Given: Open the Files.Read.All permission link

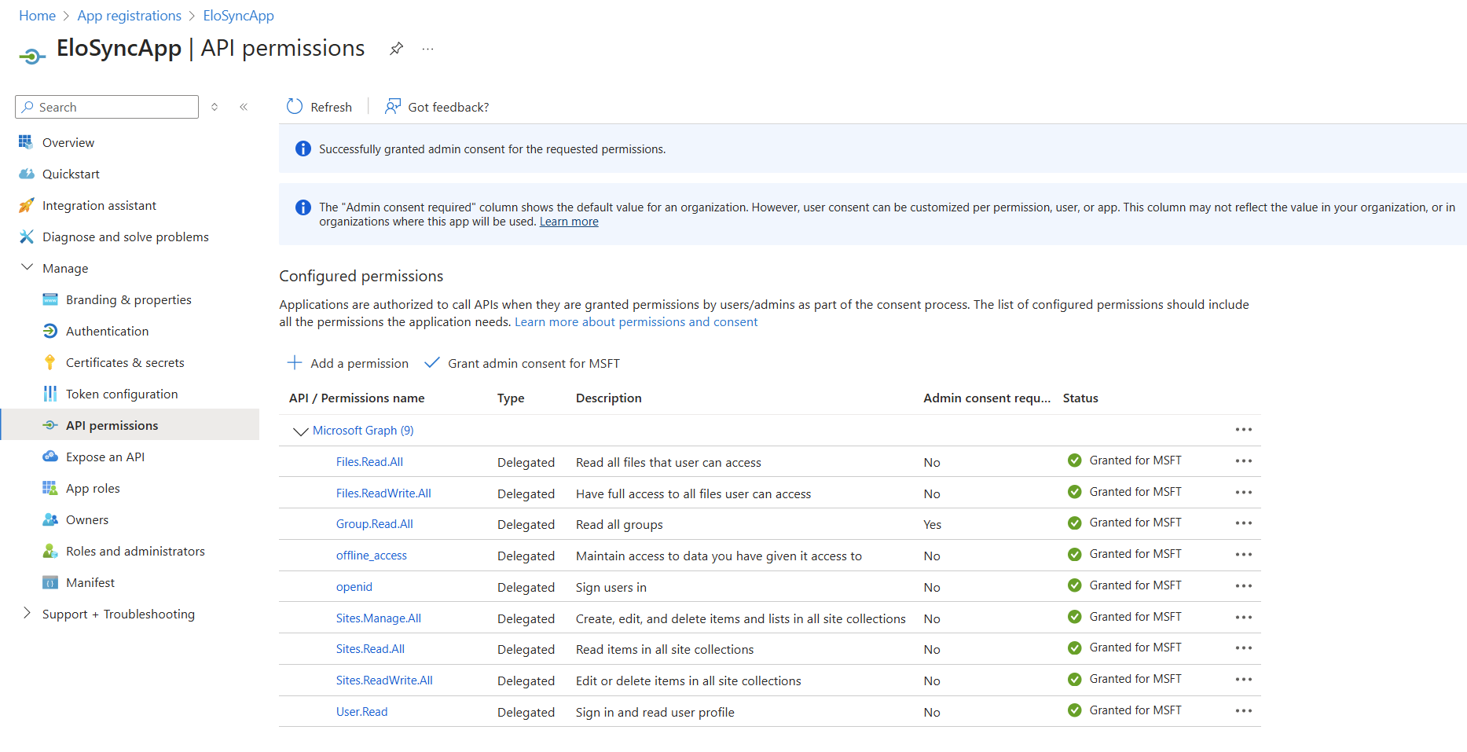Looking at the screenshot, I should [x=369, y=462].
